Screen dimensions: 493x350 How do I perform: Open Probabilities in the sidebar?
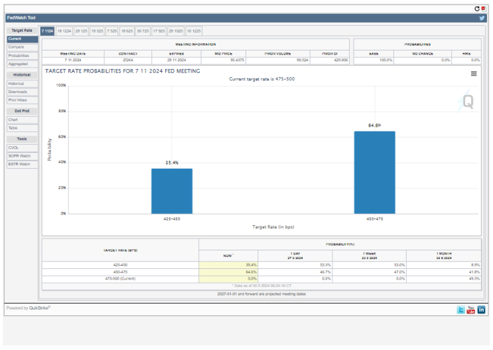[23, 56]
